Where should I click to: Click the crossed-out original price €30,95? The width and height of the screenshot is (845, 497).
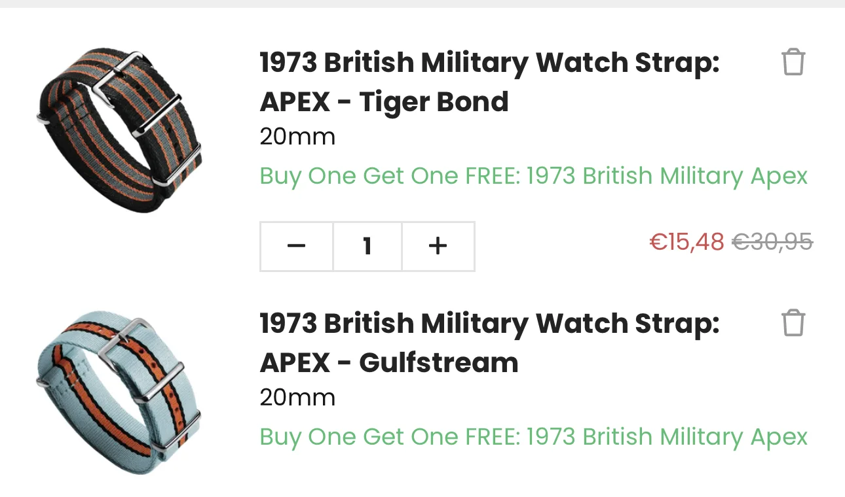click(772, 242)
